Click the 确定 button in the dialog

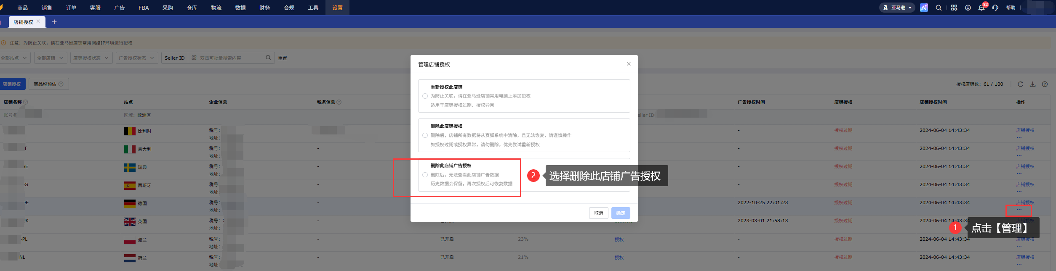pos(621,213)
